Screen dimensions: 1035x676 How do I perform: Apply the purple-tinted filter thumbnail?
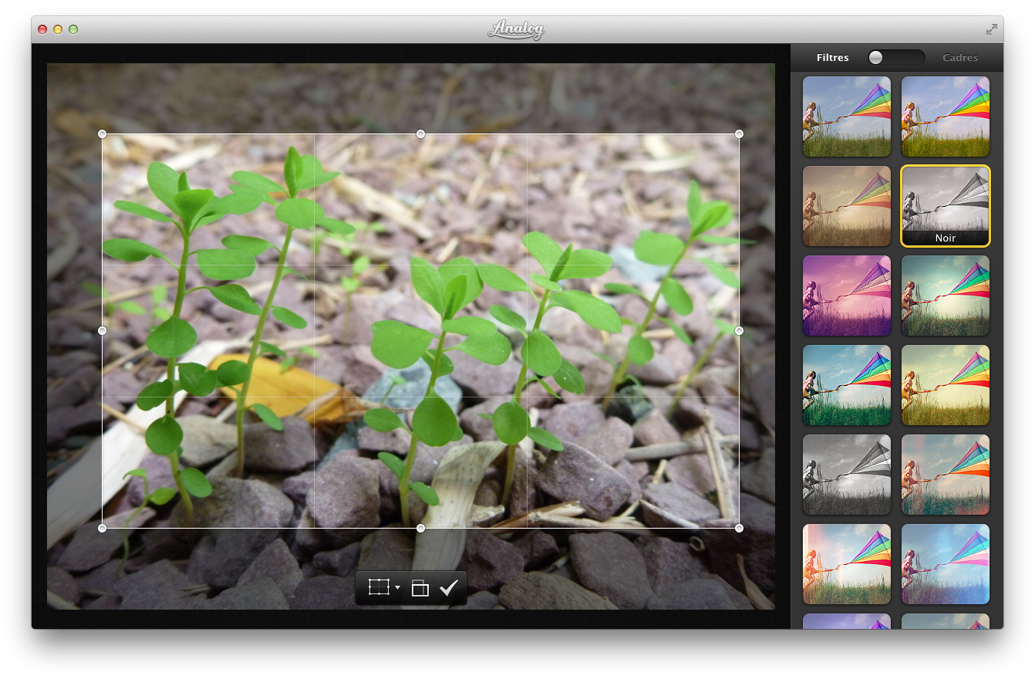pyautogui.click(x=846, y=296)
